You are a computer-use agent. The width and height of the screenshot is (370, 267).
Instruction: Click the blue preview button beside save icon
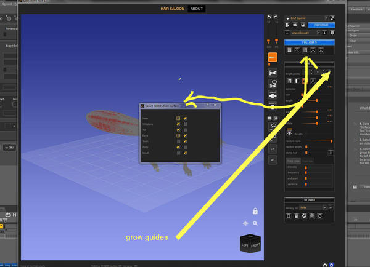tap(321, 25)
